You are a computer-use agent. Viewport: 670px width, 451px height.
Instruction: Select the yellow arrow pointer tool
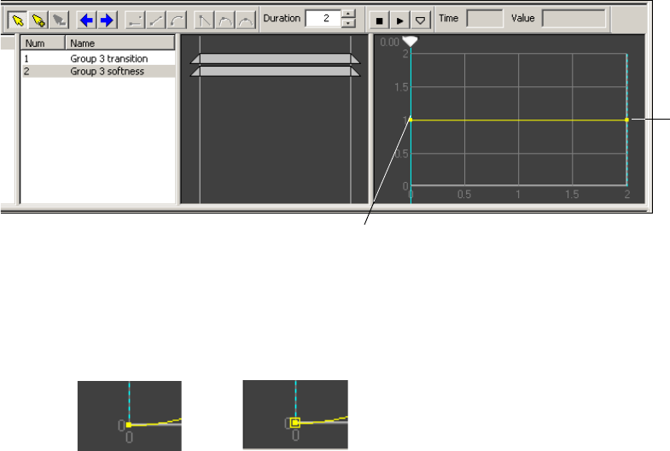click(x=18, y=20)
